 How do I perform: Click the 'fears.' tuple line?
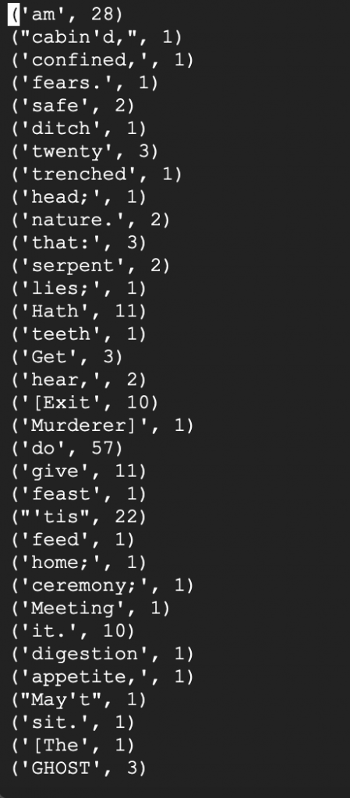click(x=85, y=83)
